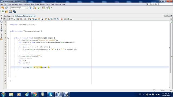This screenshot has height=97, width=173.
Task: Click the Open Project icon
Action: pyautogui.click(x=11, y=12)
